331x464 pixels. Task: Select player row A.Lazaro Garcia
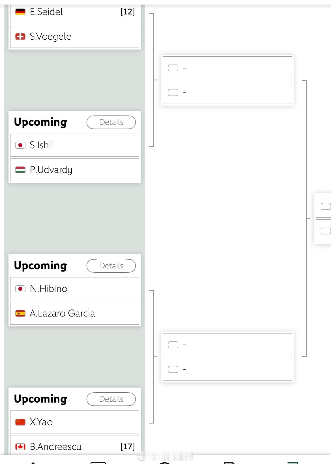tap(75, 313)
